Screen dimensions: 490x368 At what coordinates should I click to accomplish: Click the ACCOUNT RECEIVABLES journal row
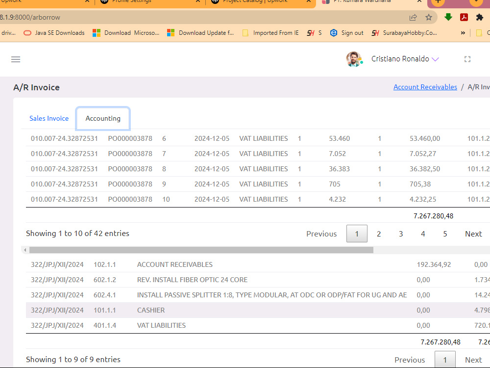click(258, 264)
